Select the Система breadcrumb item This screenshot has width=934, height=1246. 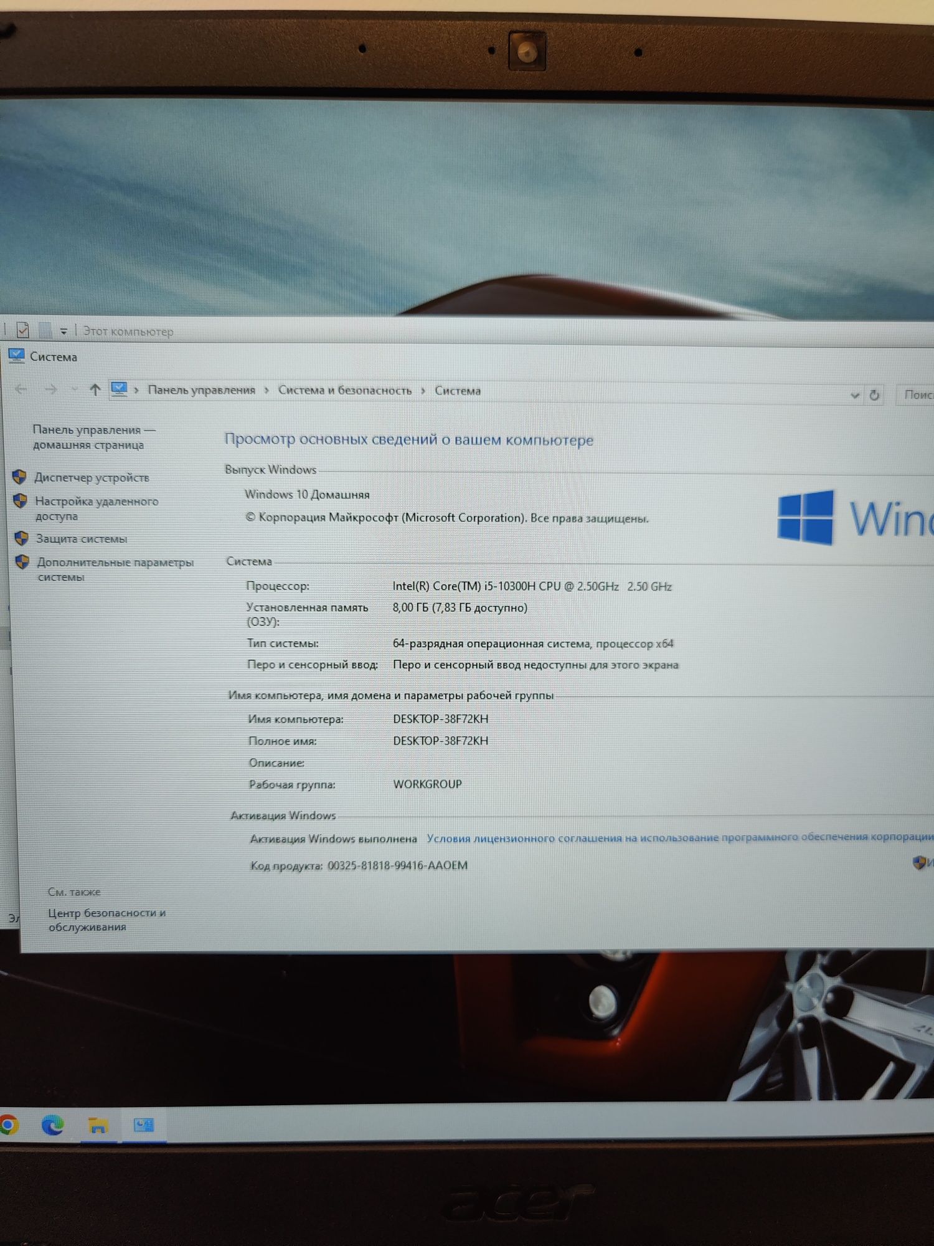pyautogui.click(x=458, y=391)
